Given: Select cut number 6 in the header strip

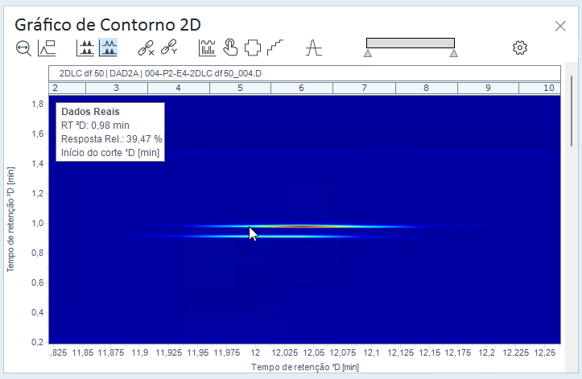Looking at the screenshot, I should tap(302, 88).
